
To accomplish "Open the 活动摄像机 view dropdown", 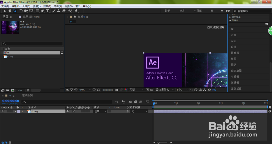I will (x=165, y=90).
